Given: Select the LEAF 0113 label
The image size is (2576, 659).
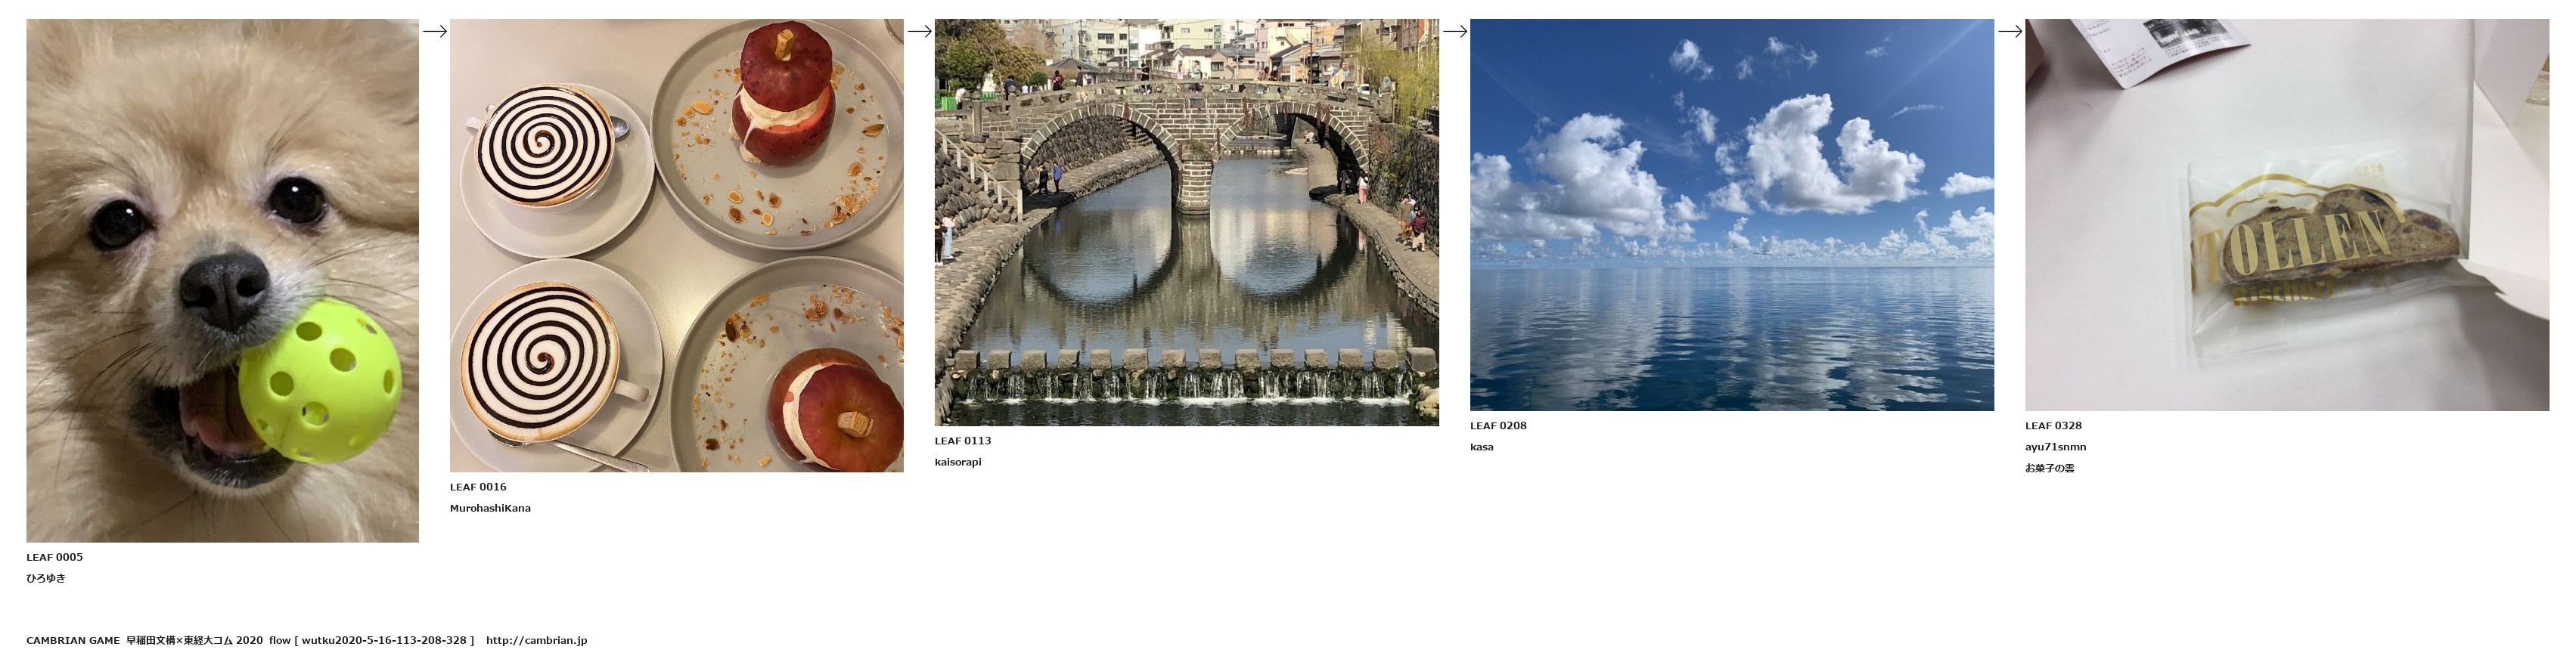Looking at the screenshot, I should coord(963,441).
